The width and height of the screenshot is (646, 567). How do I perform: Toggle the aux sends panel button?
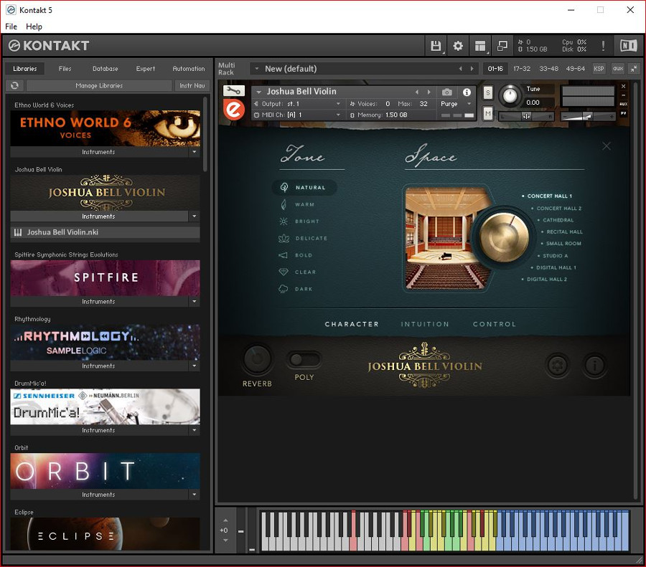pyautogui.click(x=618, y=69)
